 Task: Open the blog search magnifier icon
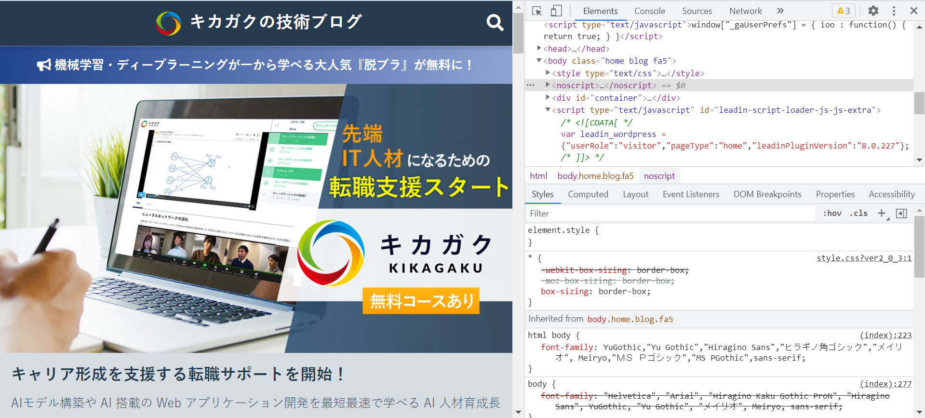click(495, 22)
